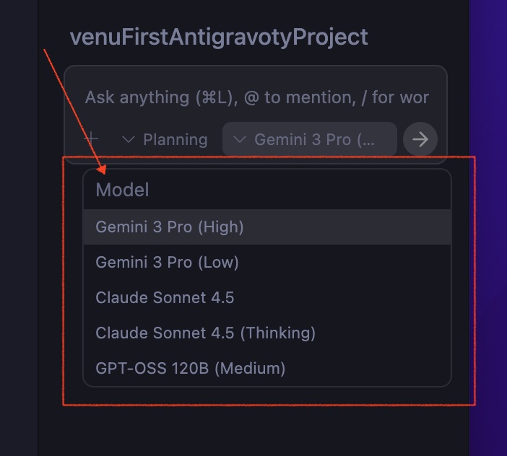Click the chevron beside Gemini 3 Pro selector
The height and width of the screenshot is (456, 507).
tap(240, 139)
